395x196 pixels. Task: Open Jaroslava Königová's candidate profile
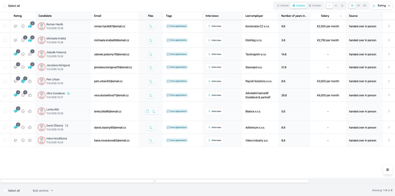[58, 65]
